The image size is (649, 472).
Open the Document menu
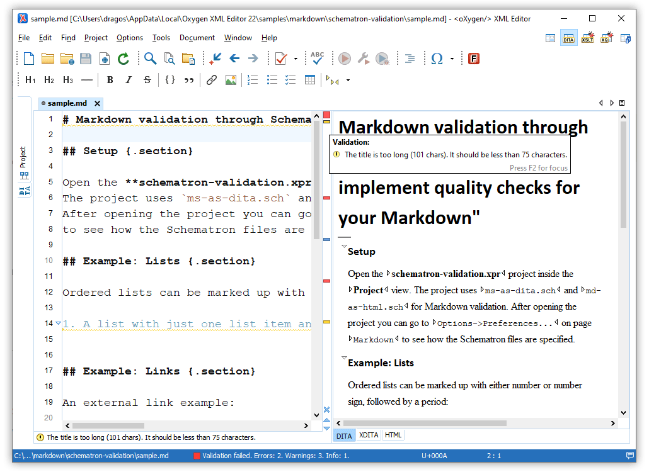pyautogui.click(x=197, y=38)
